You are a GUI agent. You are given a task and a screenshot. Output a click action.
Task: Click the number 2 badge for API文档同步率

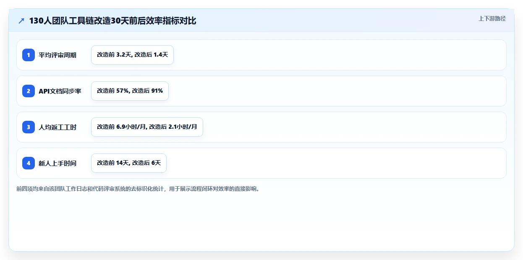(x=29, y=91)
